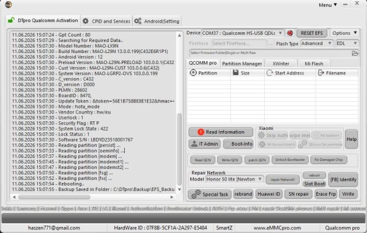Open Special Task with the gears icon
Screen dimensions: 367x233
pos(210,194)
